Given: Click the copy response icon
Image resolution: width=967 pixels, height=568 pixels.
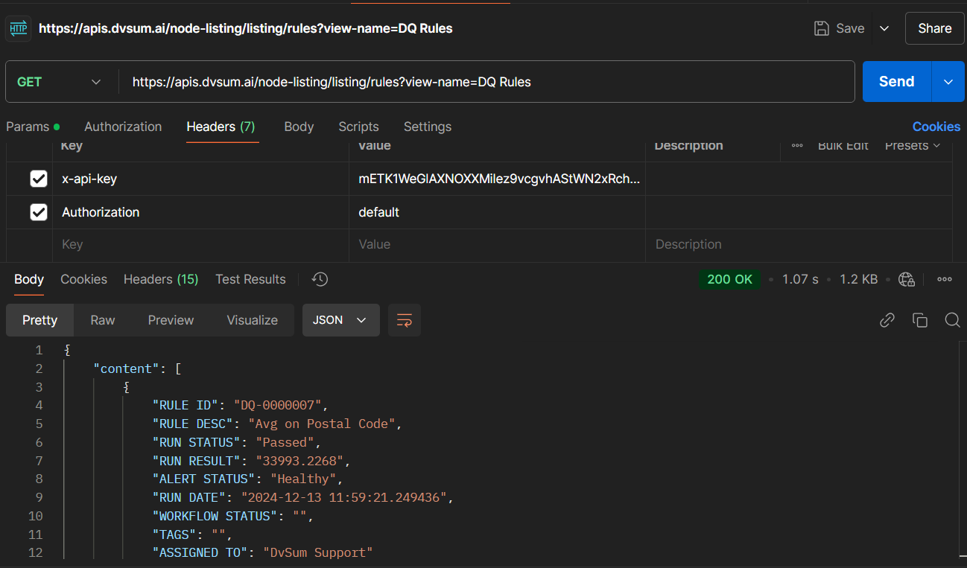Looking at the screenshot, I should [920, 320].
